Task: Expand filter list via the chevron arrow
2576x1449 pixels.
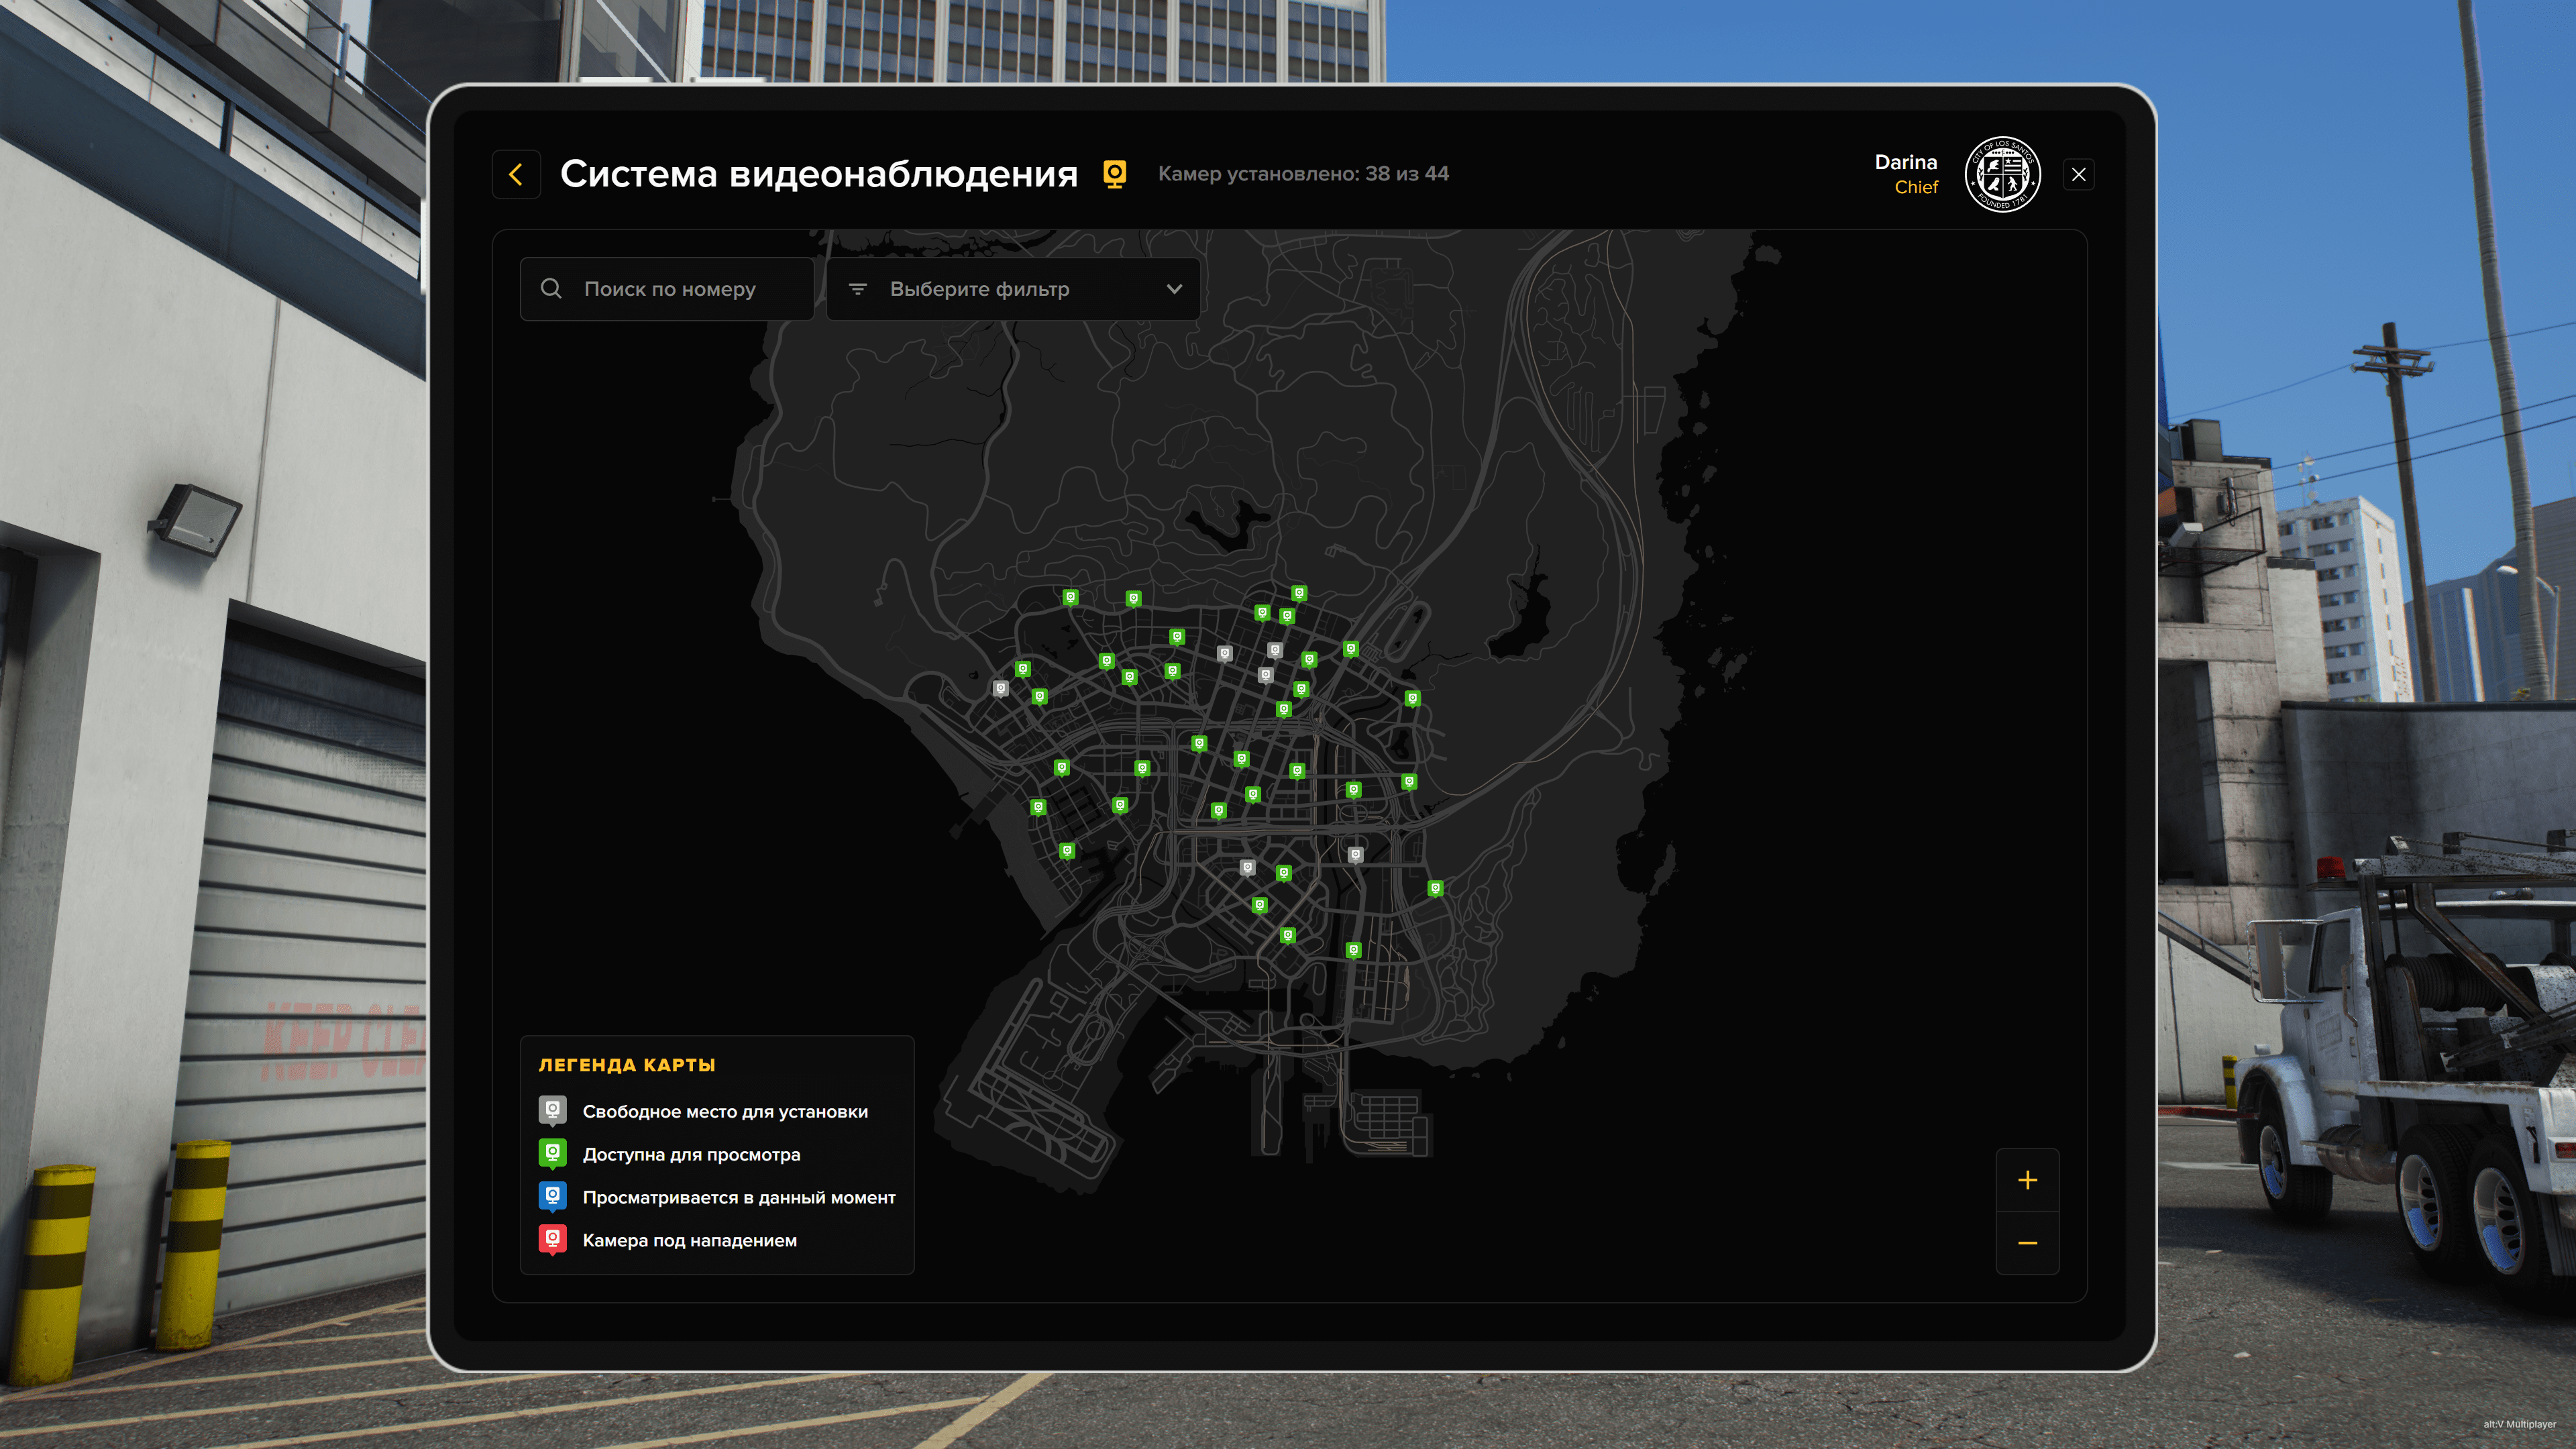Action: click(1174, 289)
